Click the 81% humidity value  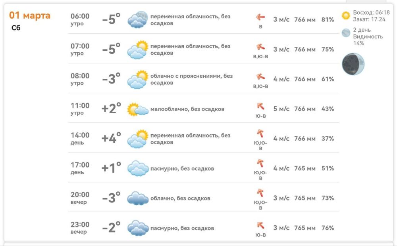click(328, 19)
